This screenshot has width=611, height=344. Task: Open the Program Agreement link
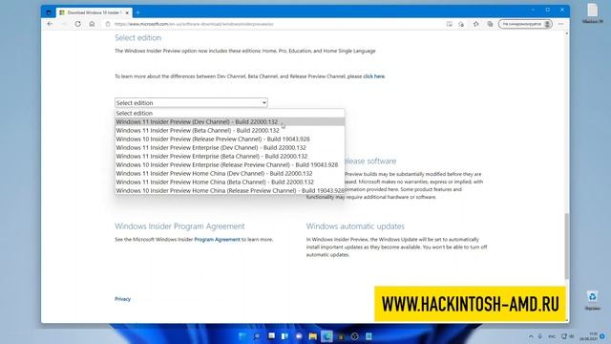click(x=217, y=240)
